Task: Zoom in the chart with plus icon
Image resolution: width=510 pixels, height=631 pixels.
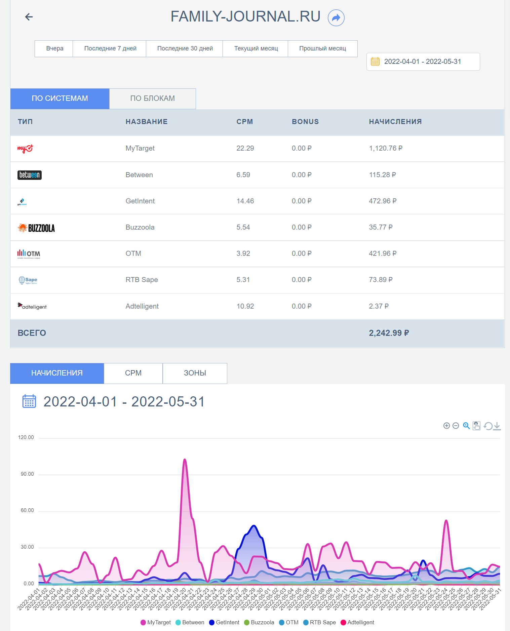Action: (446, 426)
